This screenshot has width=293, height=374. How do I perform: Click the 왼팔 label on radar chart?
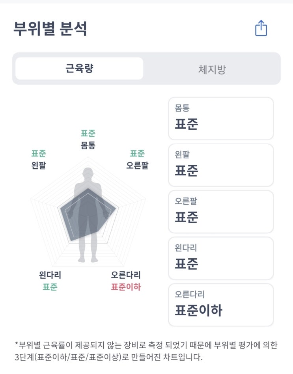[x=39, y=165]
